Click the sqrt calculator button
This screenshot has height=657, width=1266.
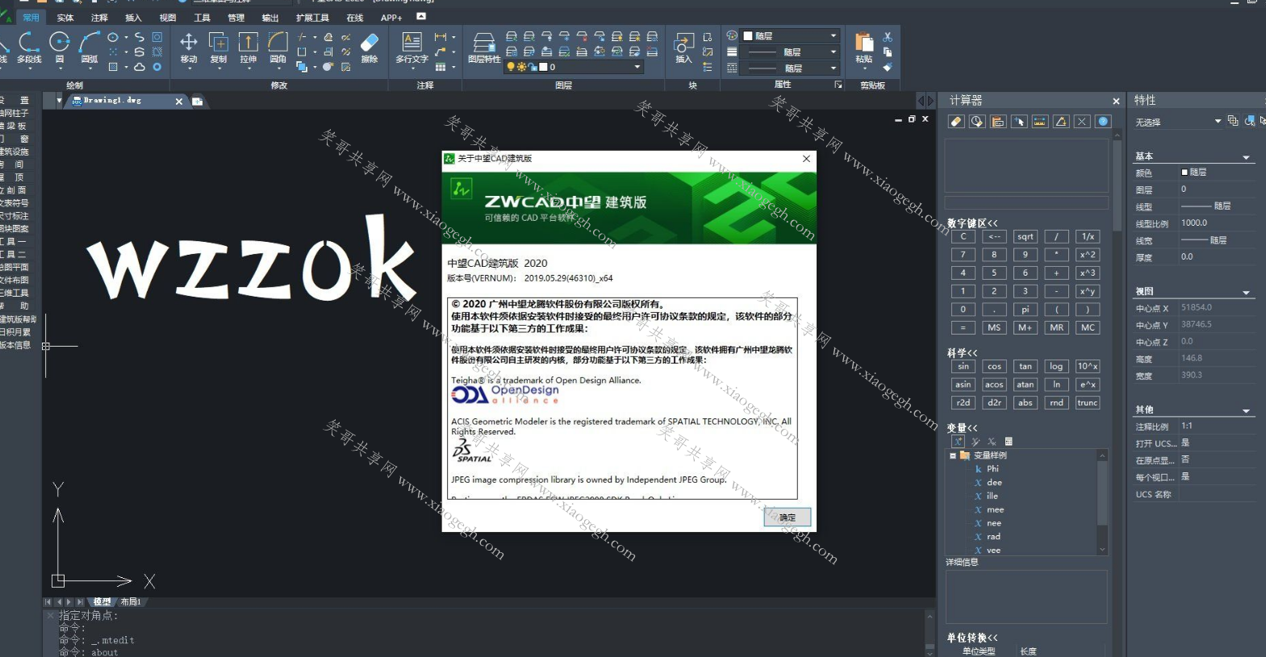(x=1026, y=237)
